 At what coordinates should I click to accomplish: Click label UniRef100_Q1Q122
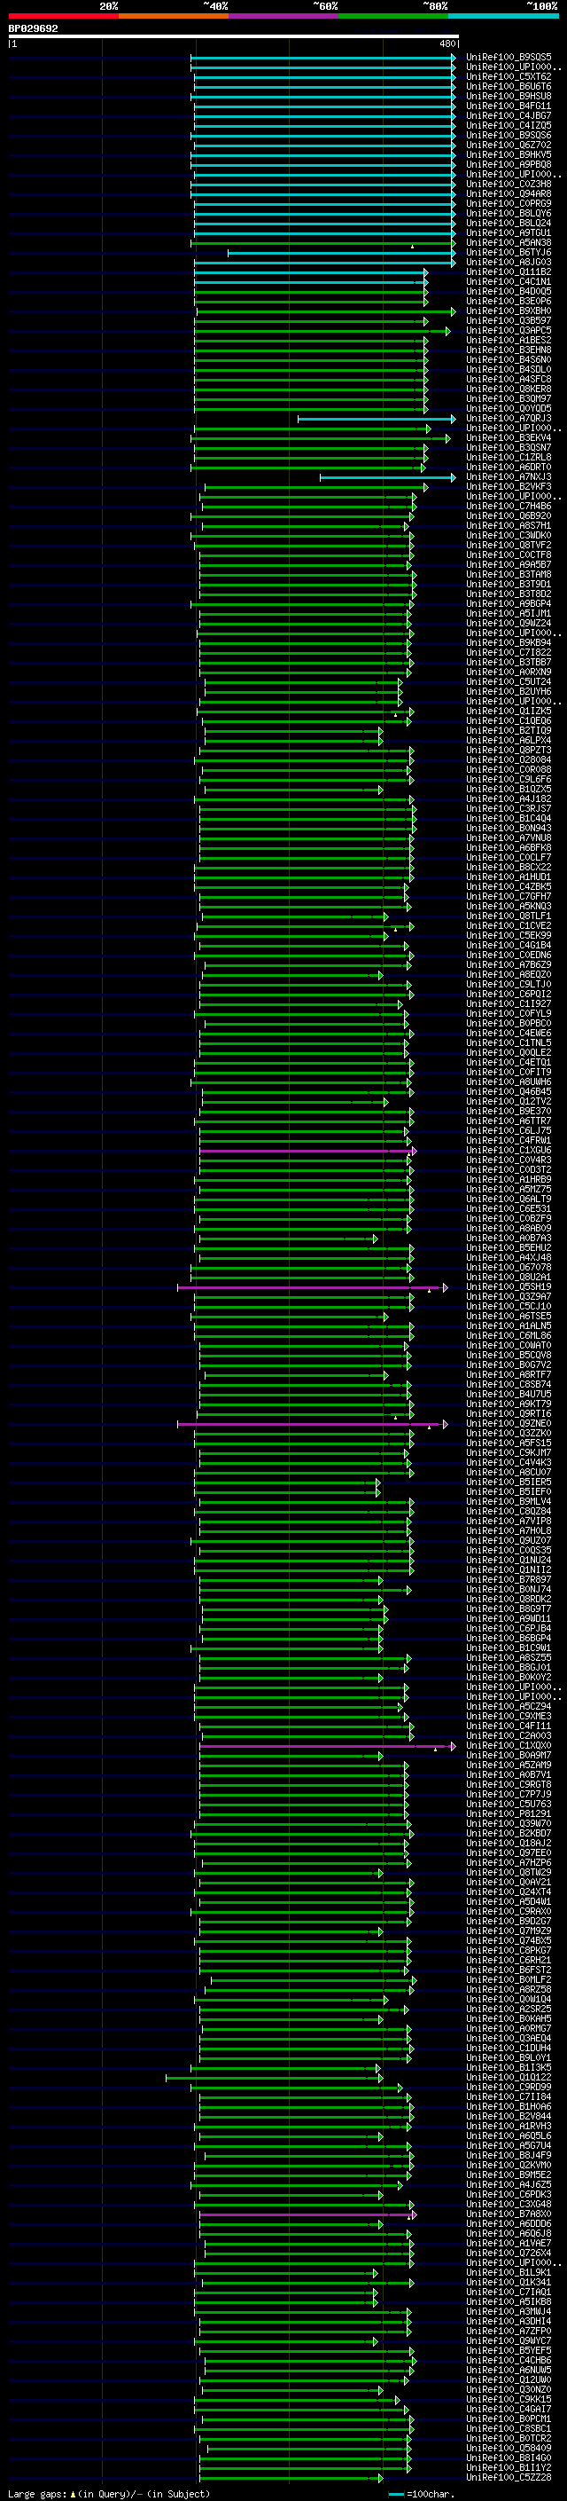(x=509, y=2079)
